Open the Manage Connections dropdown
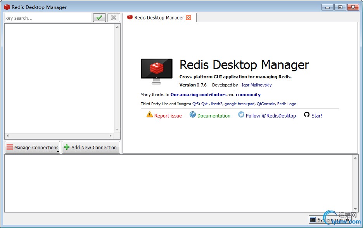Viewport: 363px width, 228px height. pyautogui.click(x=33, y=147)
